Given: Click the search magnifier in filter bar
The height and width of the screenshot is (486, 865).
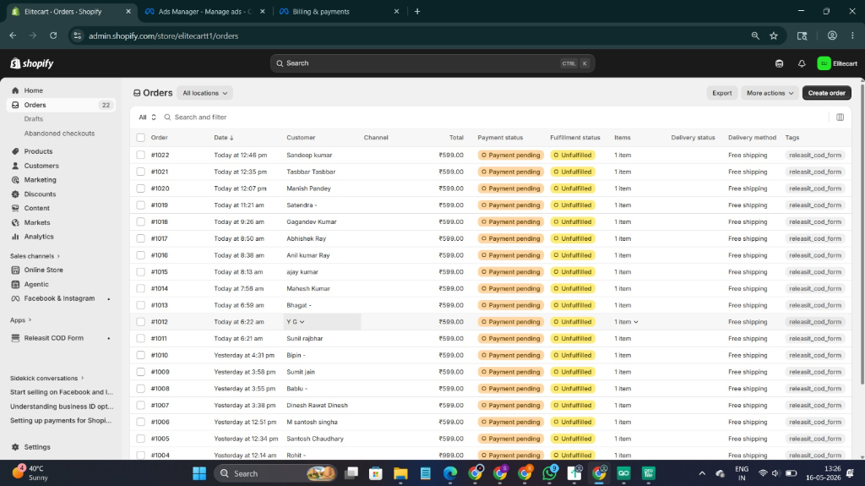Looking at the screenshot, I should click(168, 117).
